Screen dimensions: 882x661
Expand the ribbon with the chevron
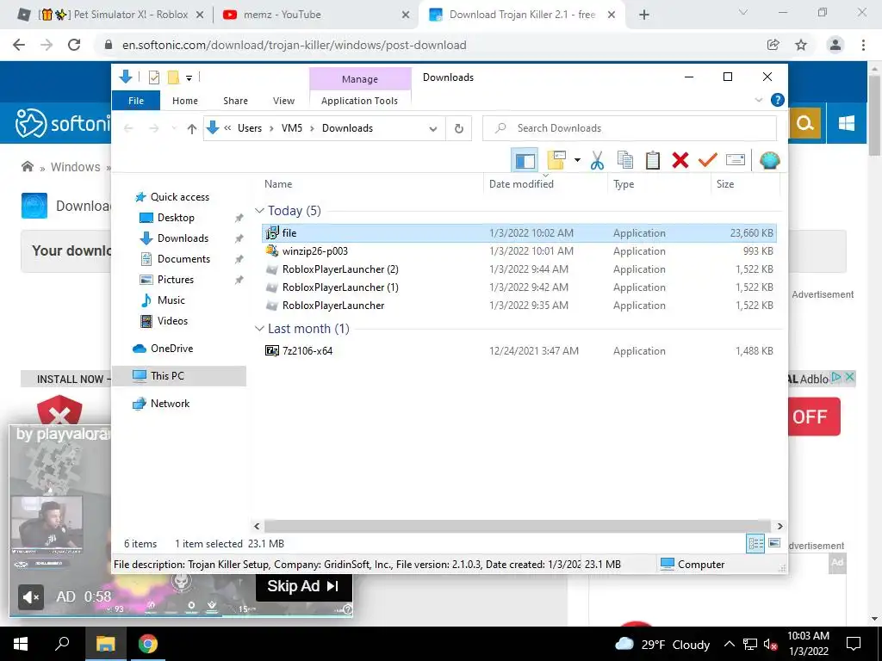pos(758,100)
